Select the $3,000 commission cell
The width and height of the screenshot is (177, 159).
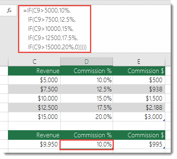139,117
